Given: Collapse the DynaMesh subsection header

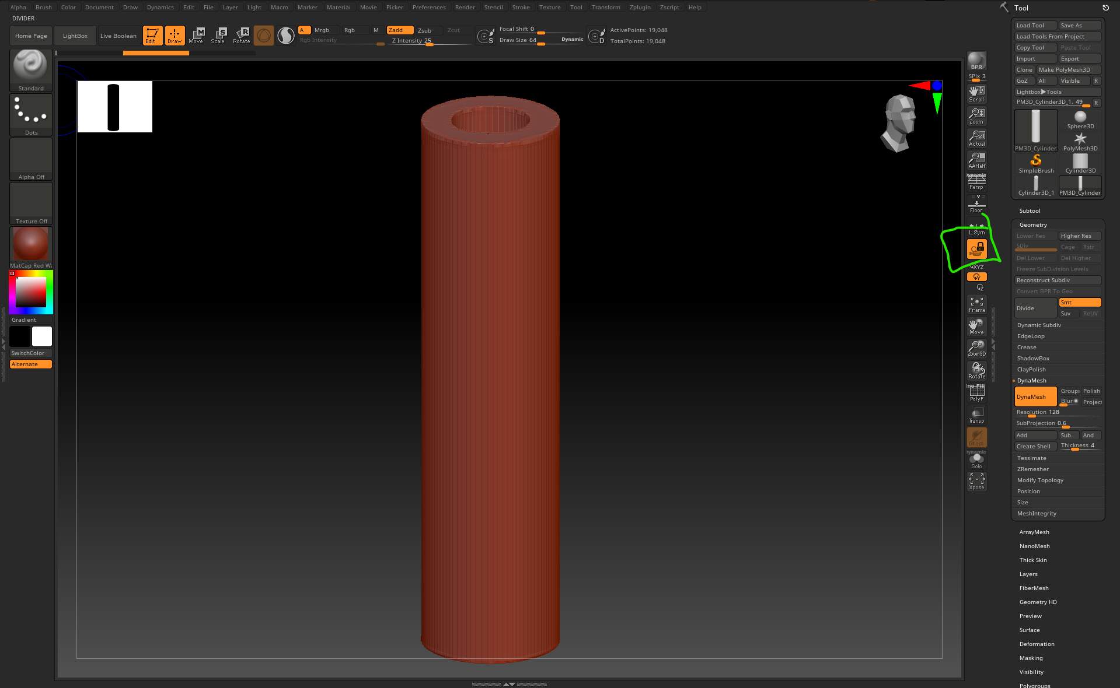Looking at the screenshot, I should [x=1031, y=380].
